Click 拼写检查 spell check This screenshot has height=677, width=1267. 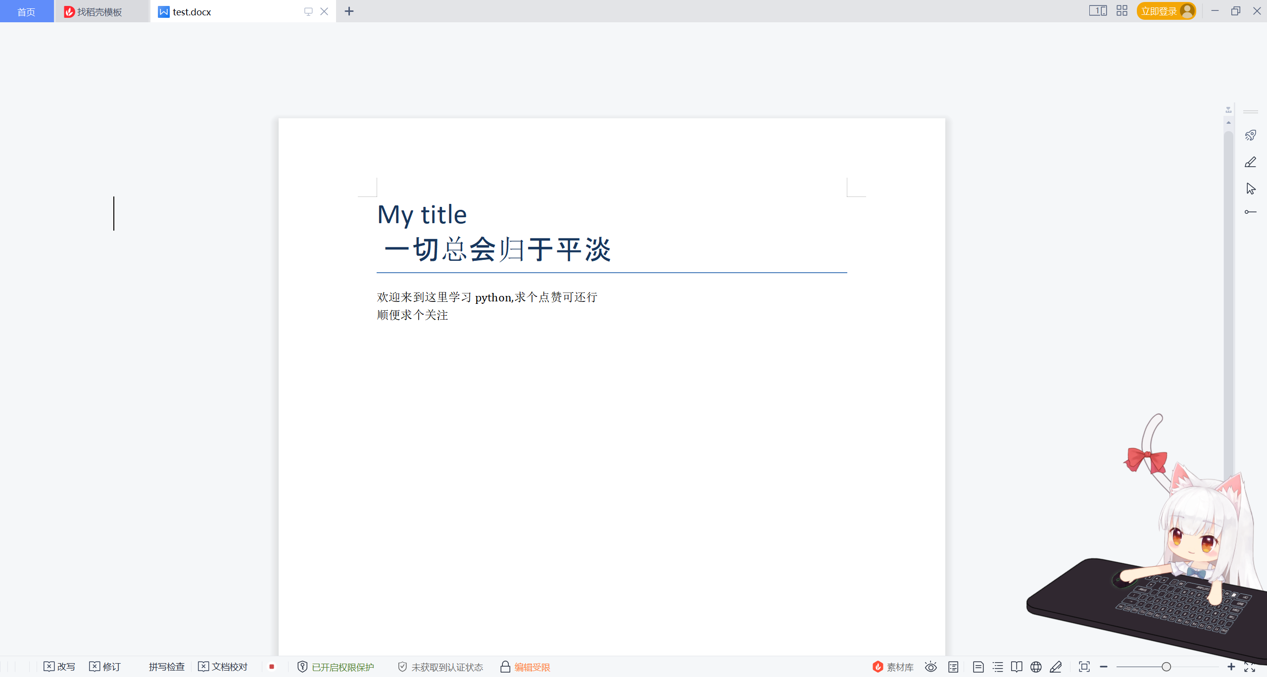167,667
